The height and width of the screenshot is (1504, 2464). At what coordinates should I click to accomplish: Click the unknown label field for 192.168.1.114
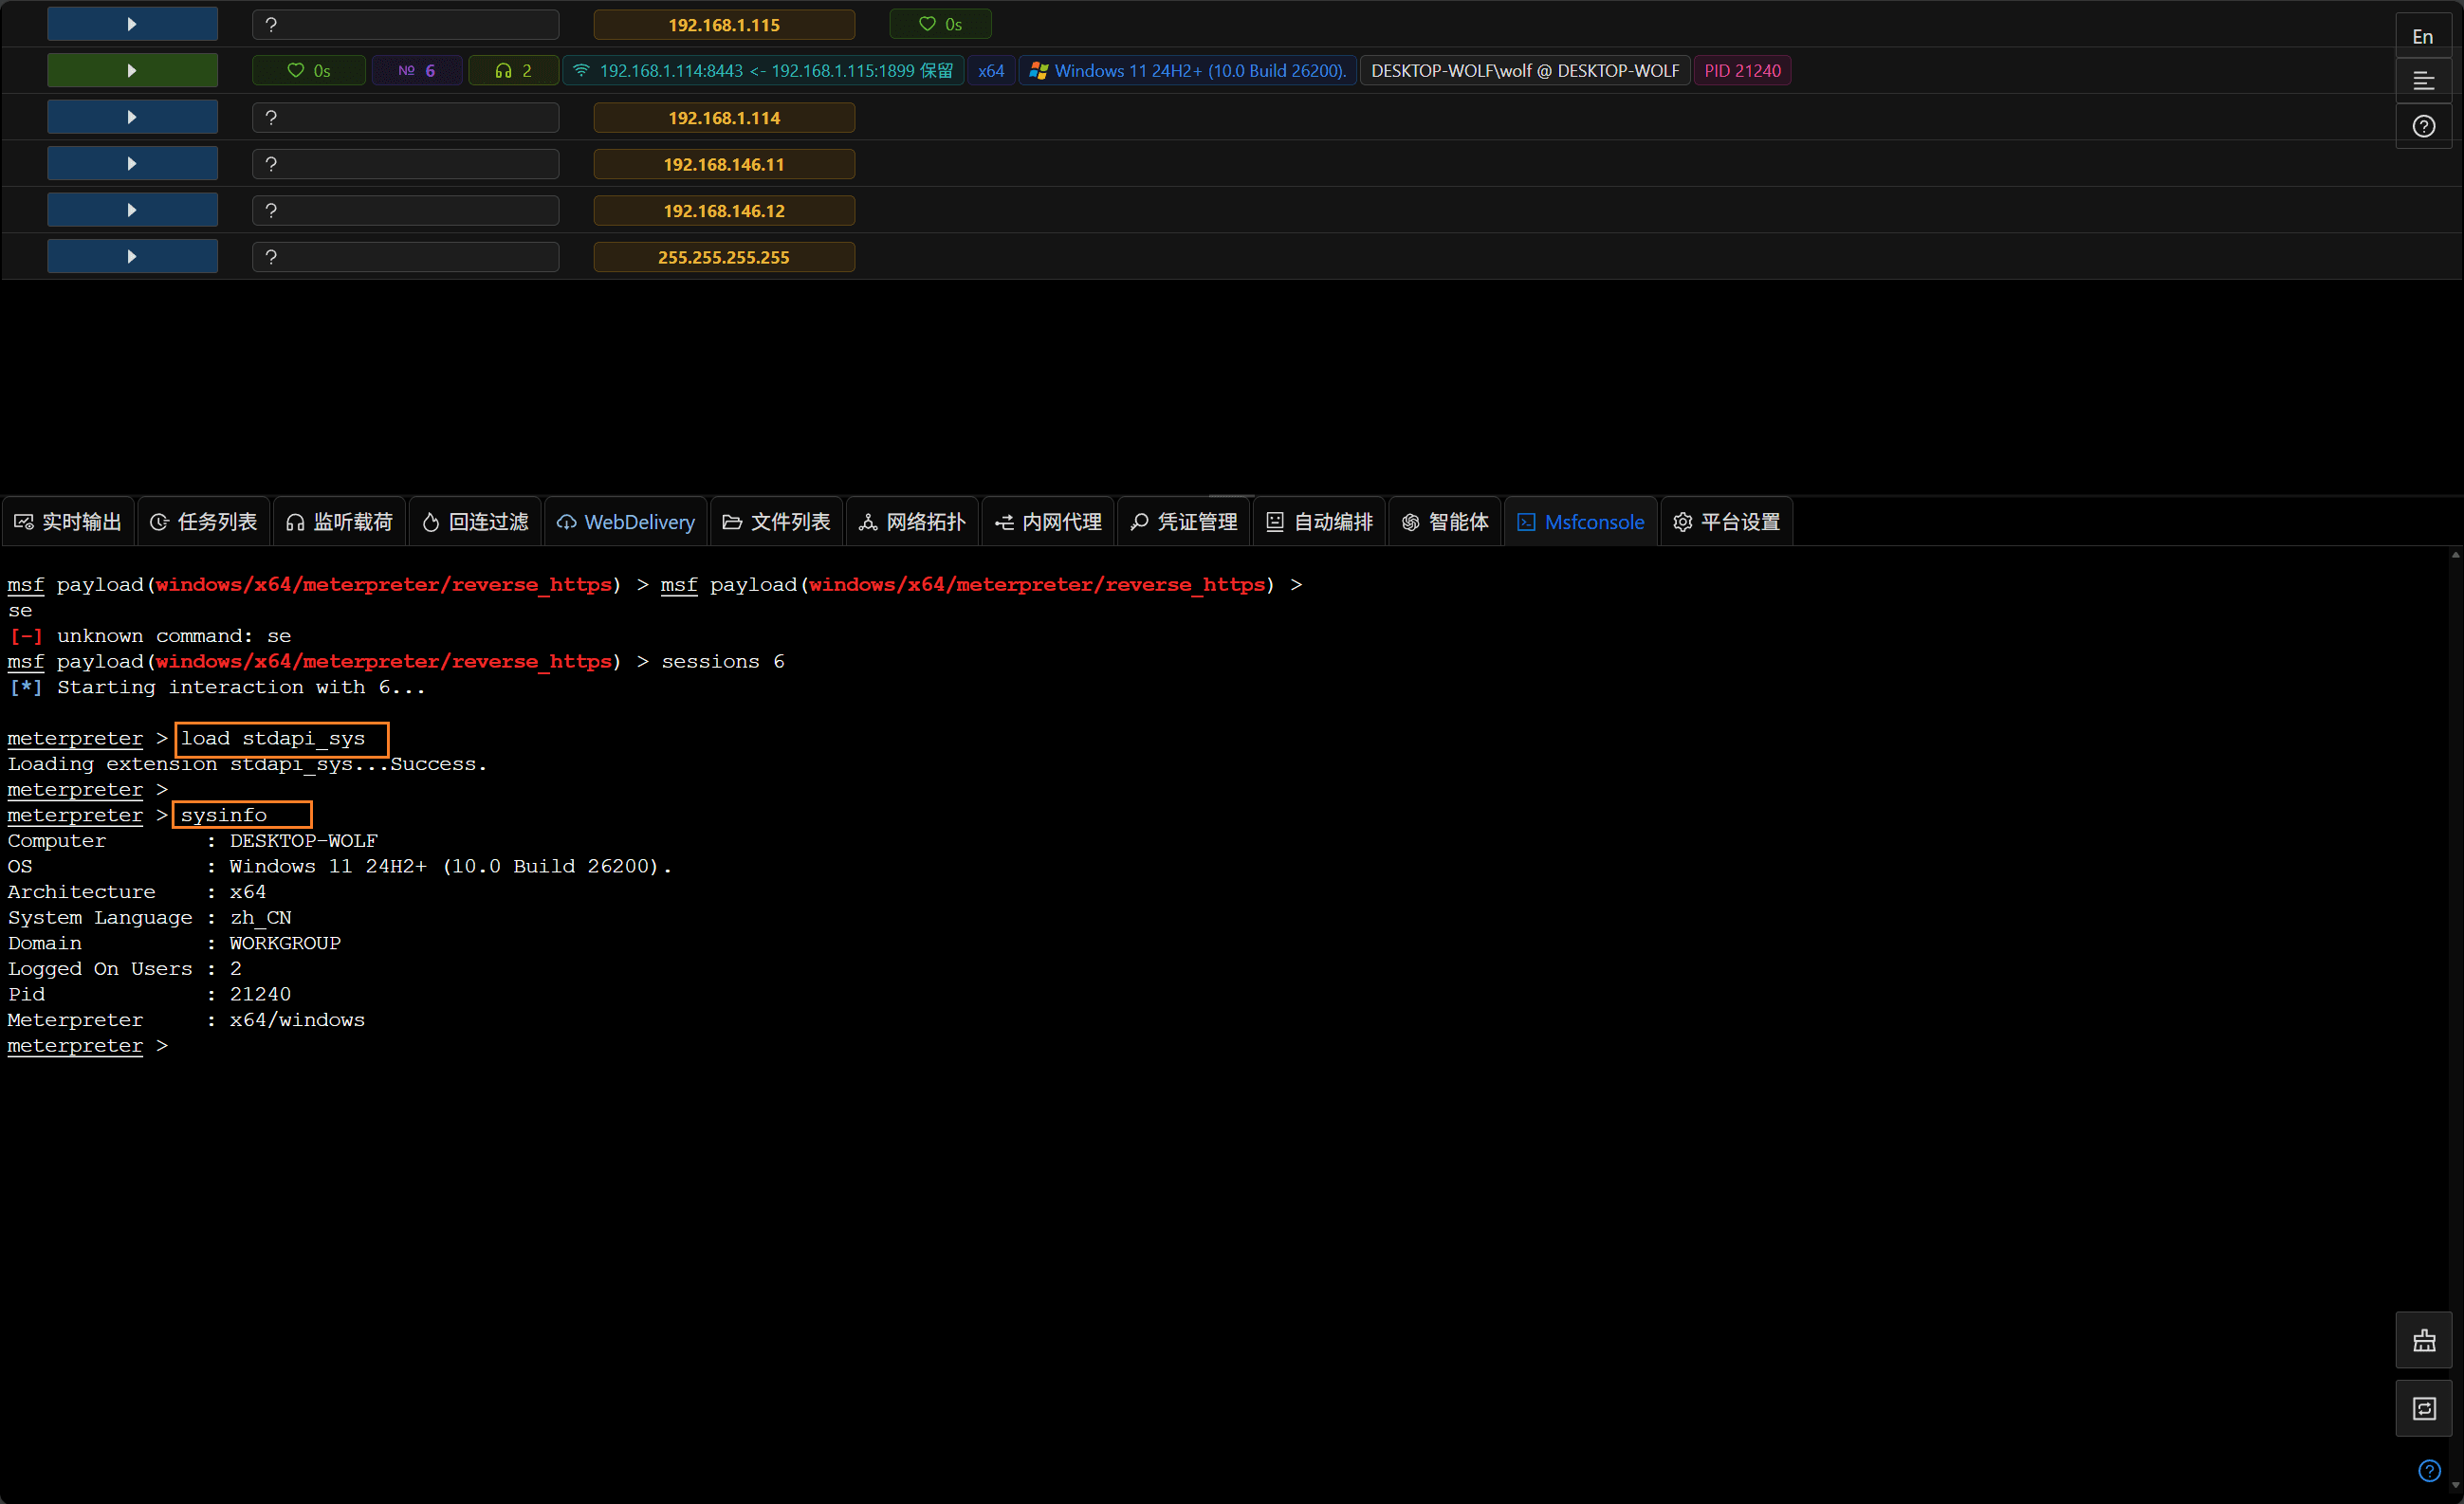click(x=406, y=118)
